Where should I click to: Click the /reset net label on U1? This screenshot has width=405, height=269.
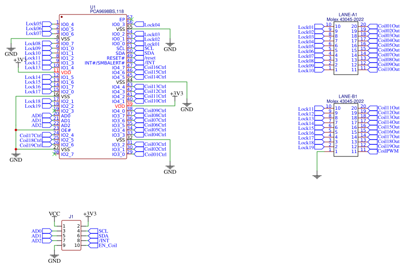[x=150, y=58]
